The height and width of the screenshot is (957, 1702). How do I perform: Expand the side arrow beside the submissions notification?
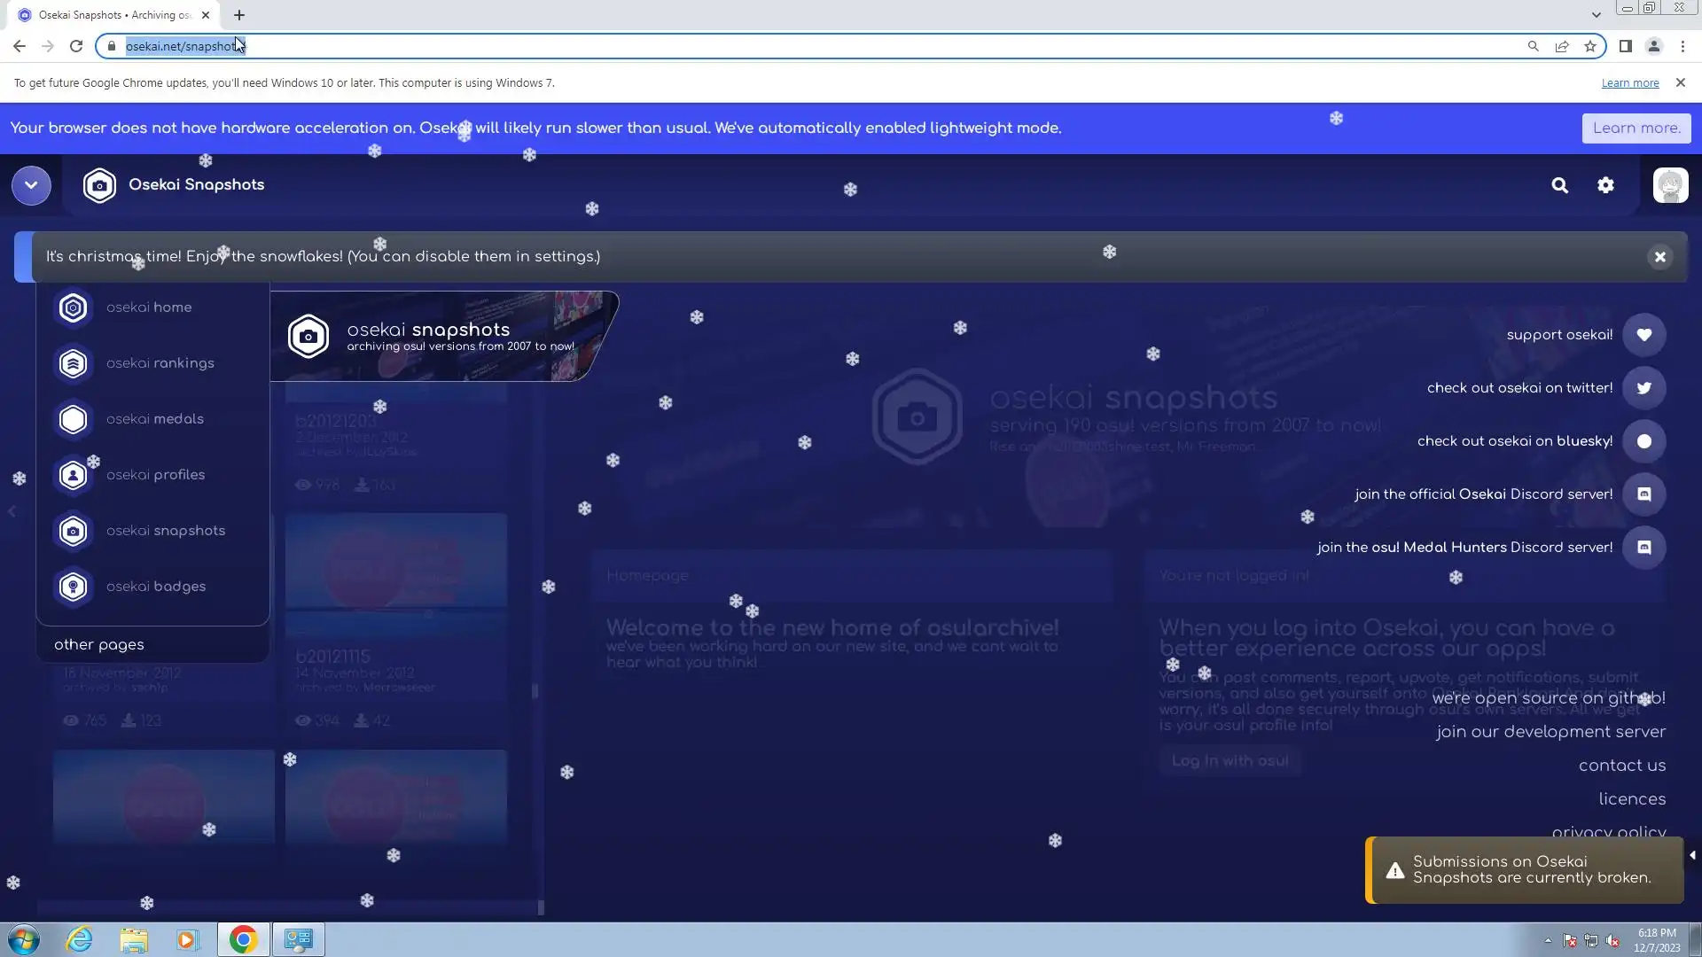[1692, 855]
